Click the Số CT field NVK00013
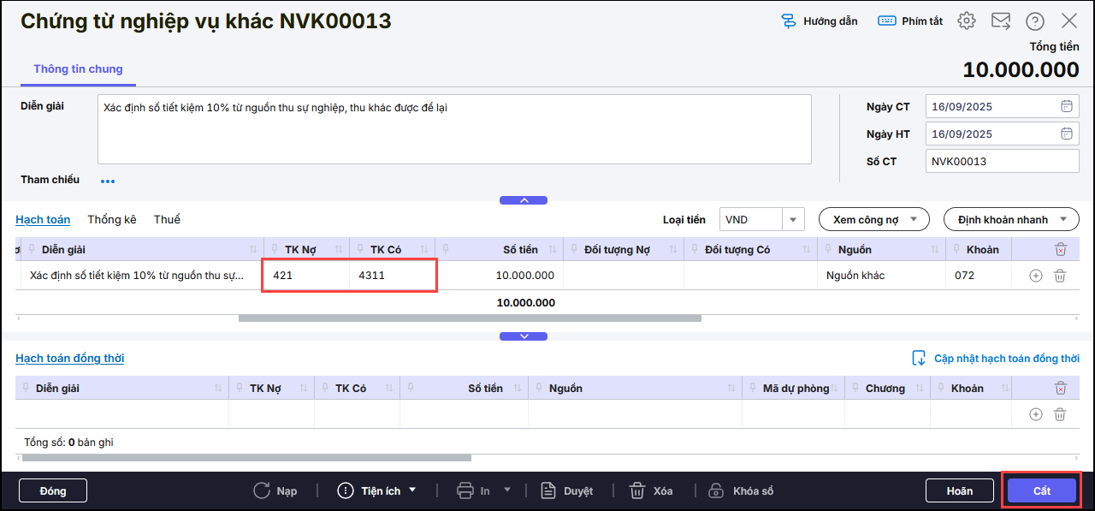 tap(1002, 162)
